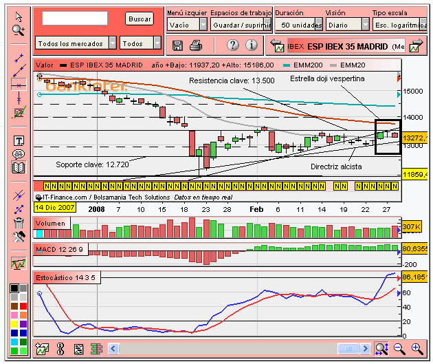Select the speech bubble comment tool
Screen dimensions: 433x364
(x=19, y=154)
